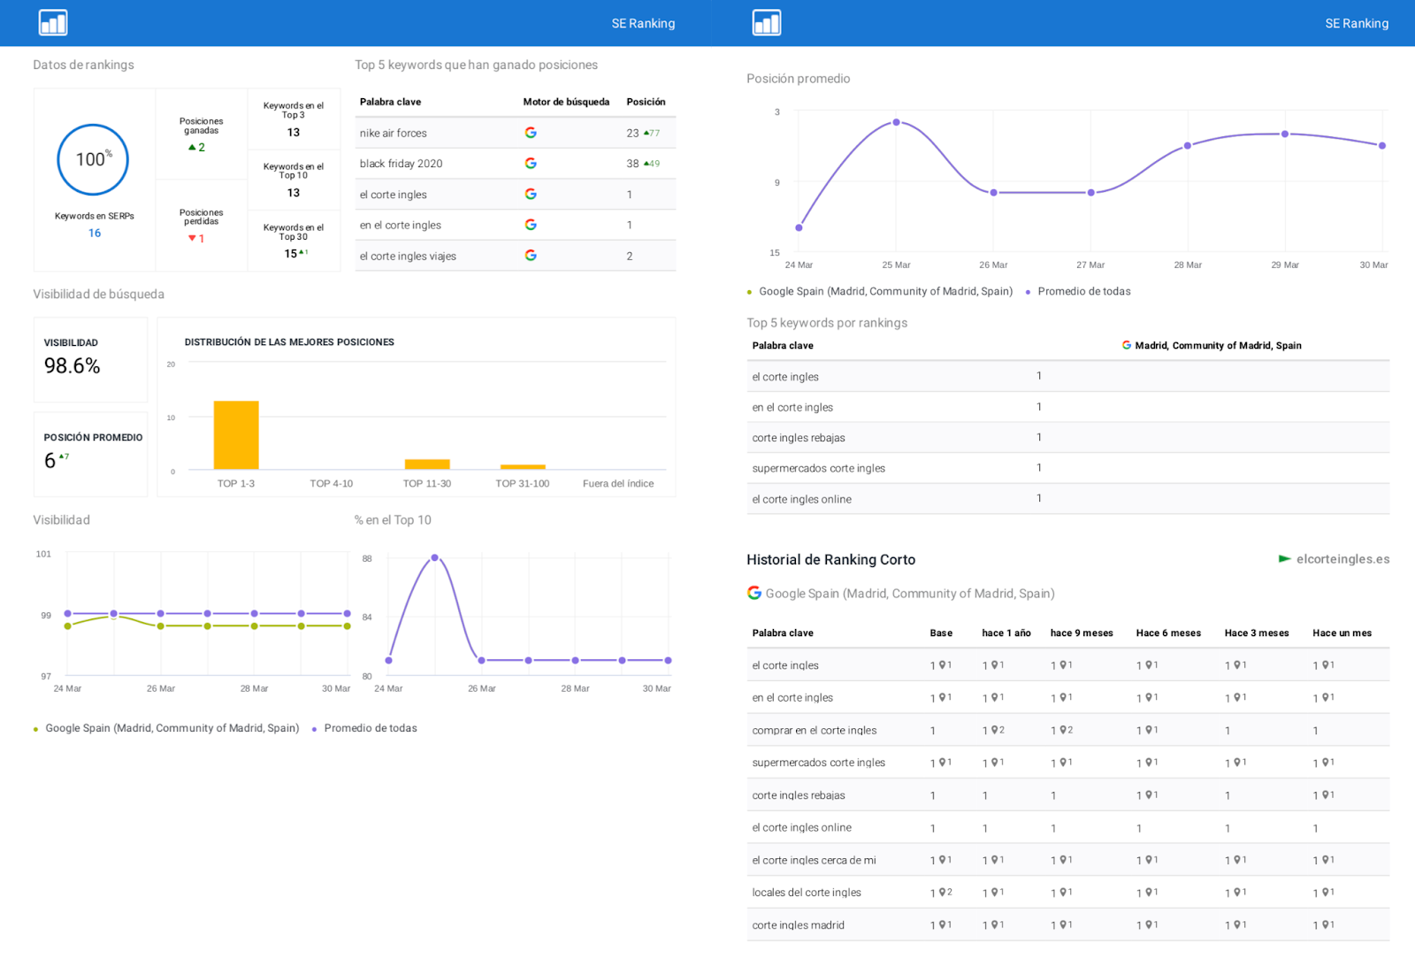The height and width of the screenshot is (959, 1415).
Task: Click the TOP 31-100 yellow bar
Action: 523,467
